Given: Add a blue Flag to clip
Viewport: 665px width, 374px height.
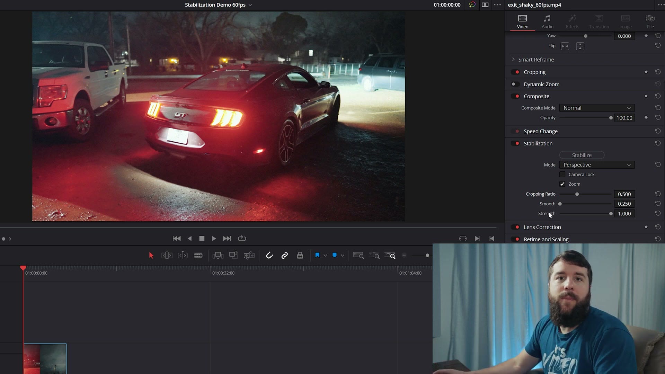Looking at the screenshot, I should pyautogui.click(x=317, y=255).
